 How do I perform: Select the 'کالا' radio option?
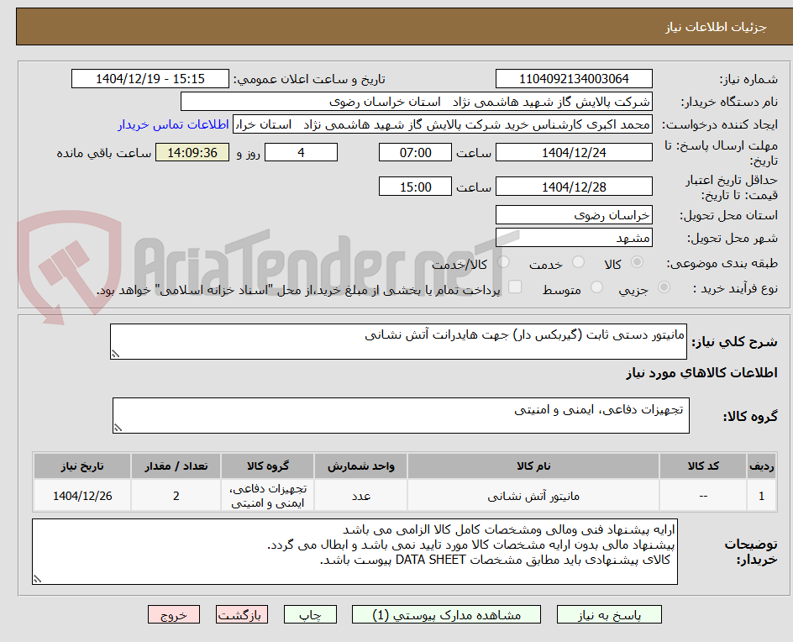point(638,262)
